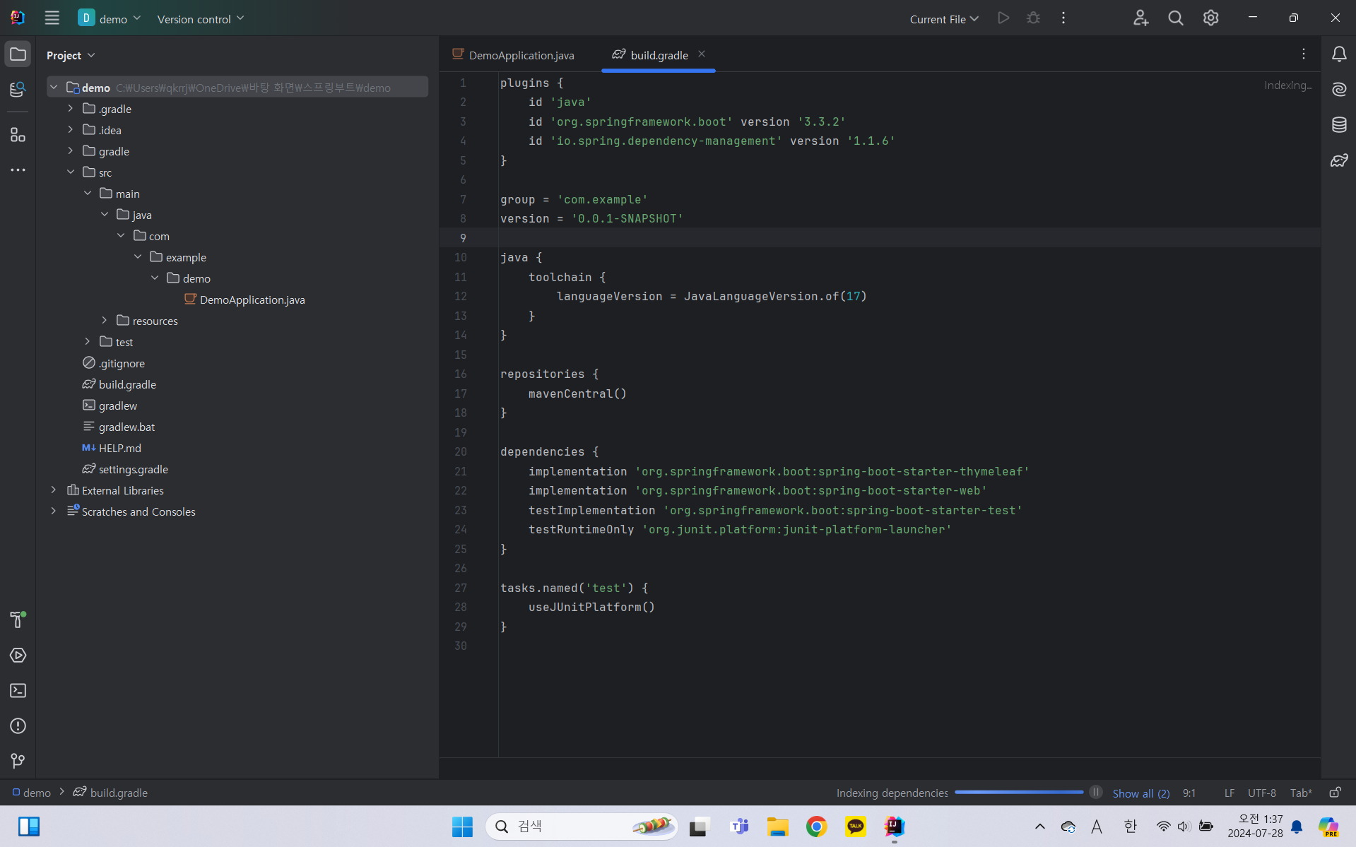Open the Version control dropdown
Viewport: 1356px width, 847px height.
201,19
